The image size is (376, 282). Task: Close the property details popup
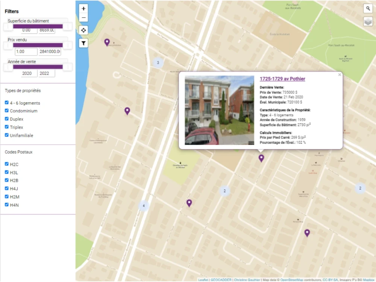pyautogui.click(x=340, y=74)
